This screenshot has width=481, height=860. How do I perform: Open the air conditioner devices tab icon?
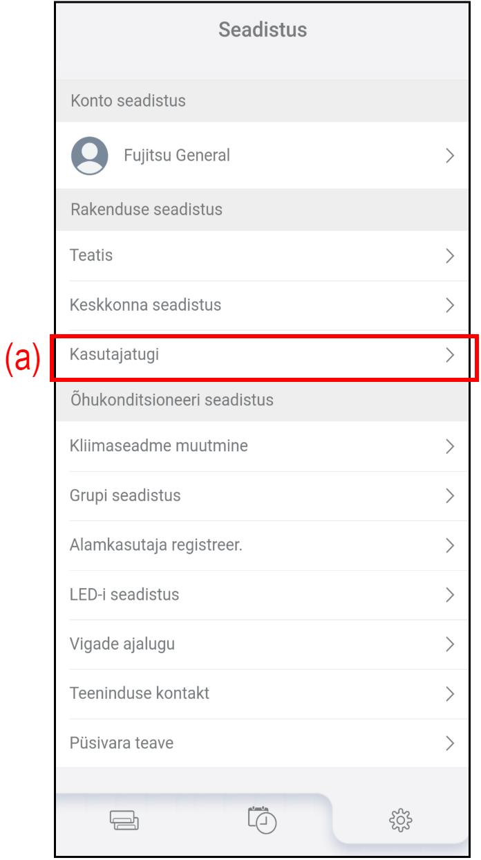[x=124, y=821]
